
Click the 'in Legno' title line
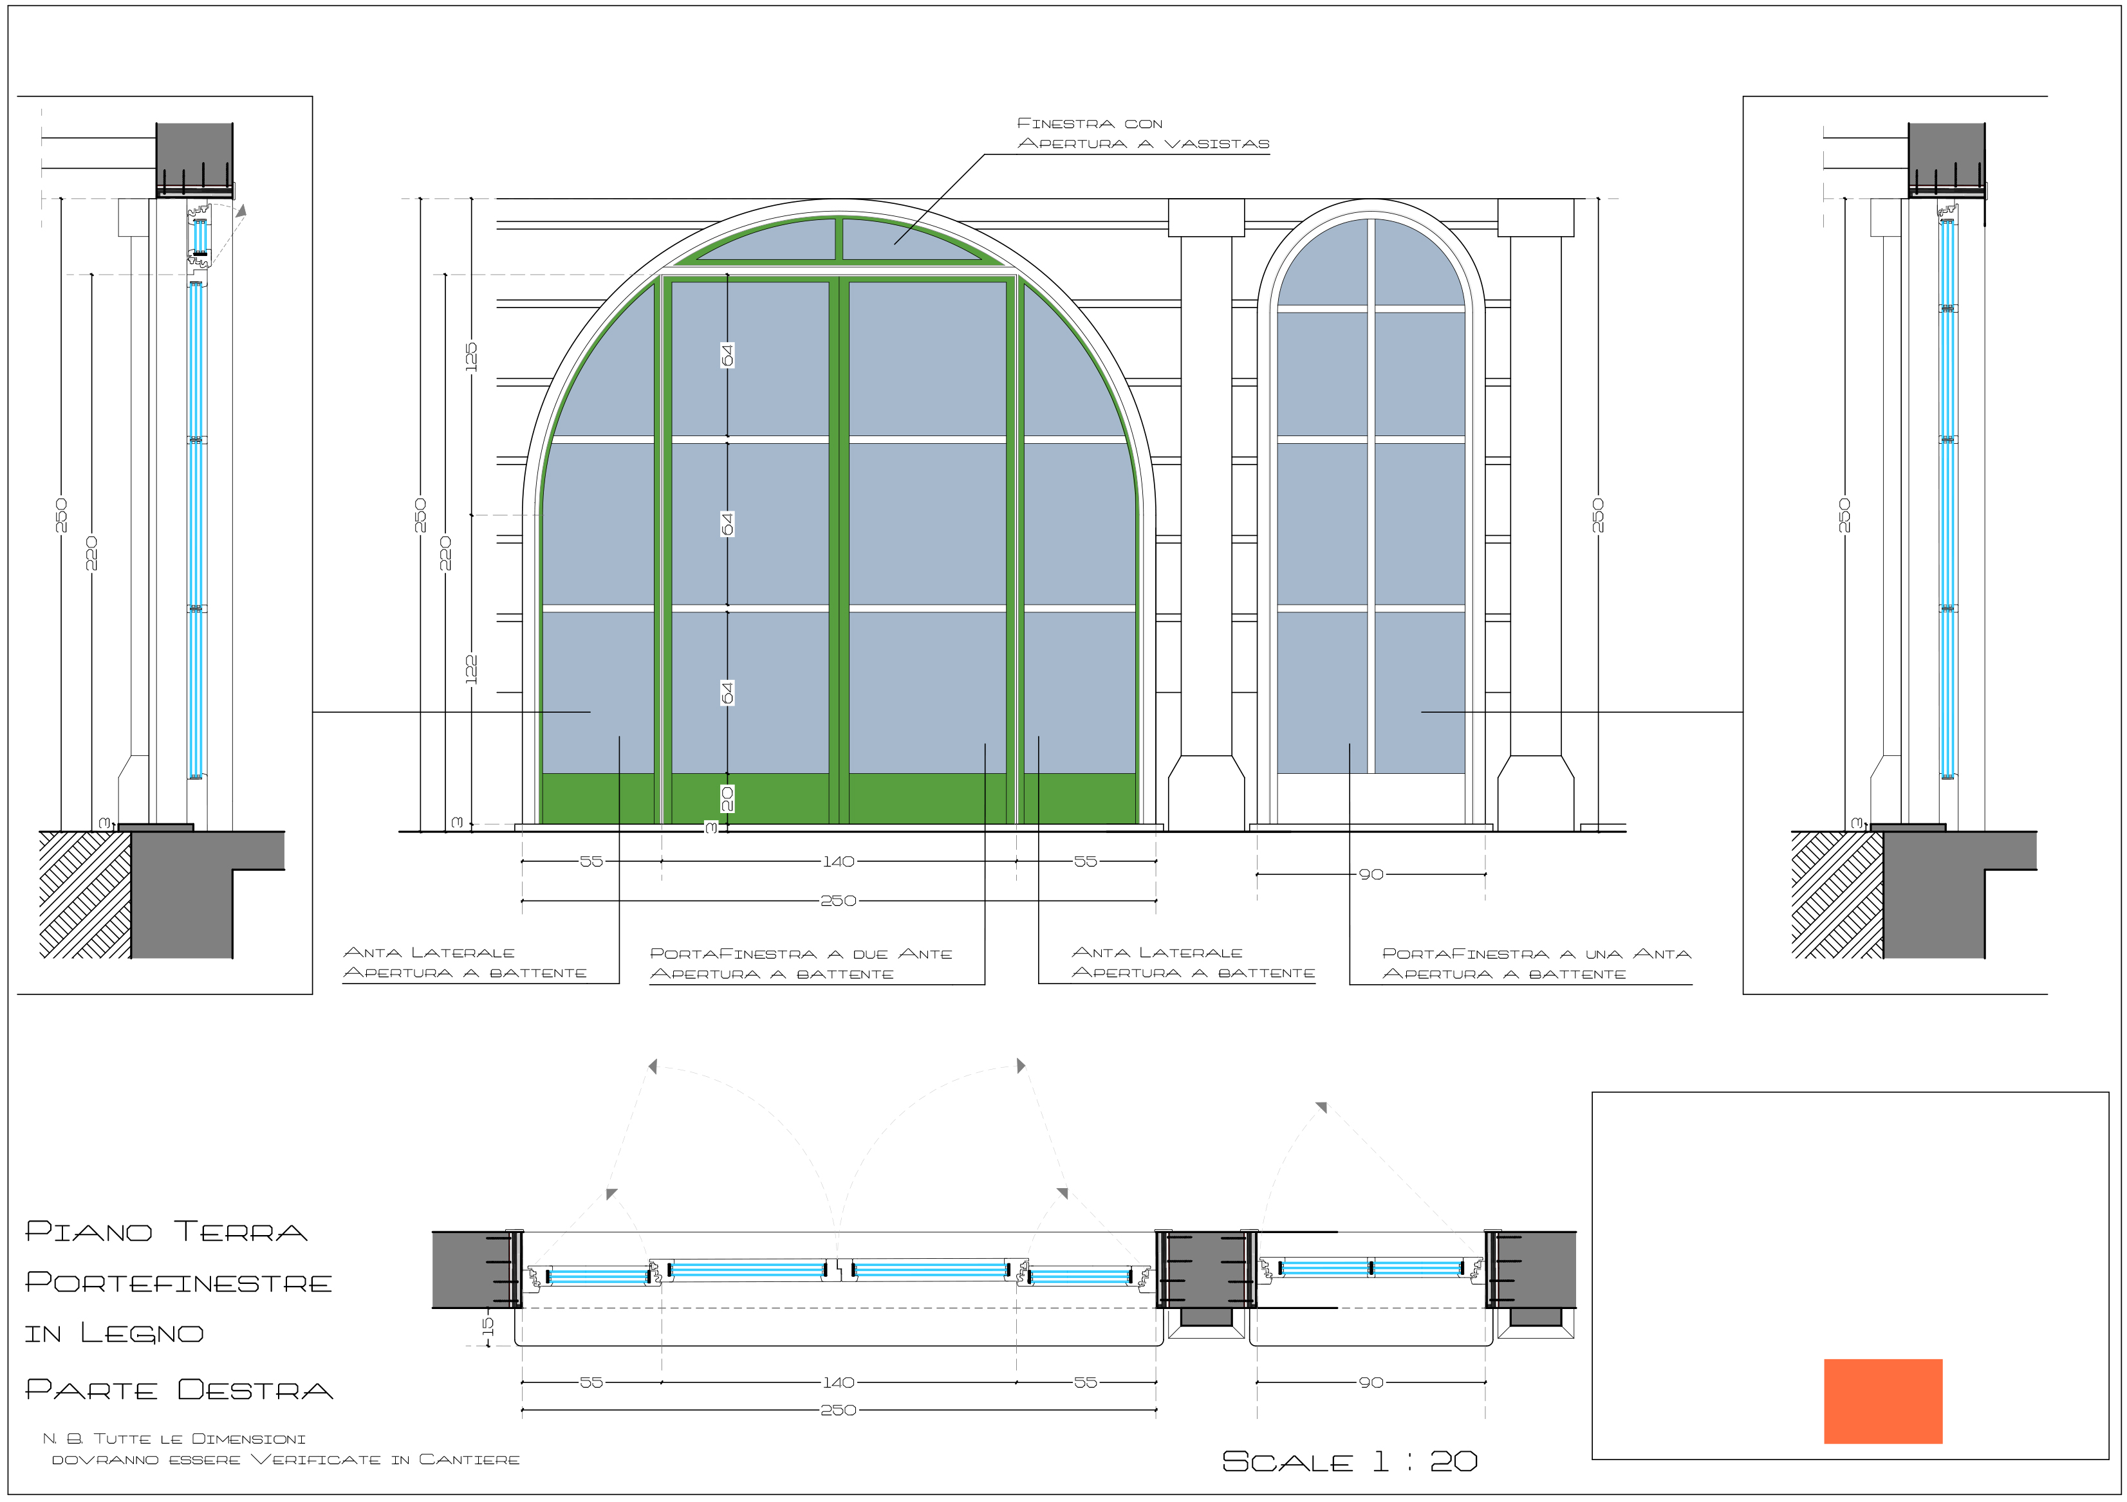(114, 1333)
